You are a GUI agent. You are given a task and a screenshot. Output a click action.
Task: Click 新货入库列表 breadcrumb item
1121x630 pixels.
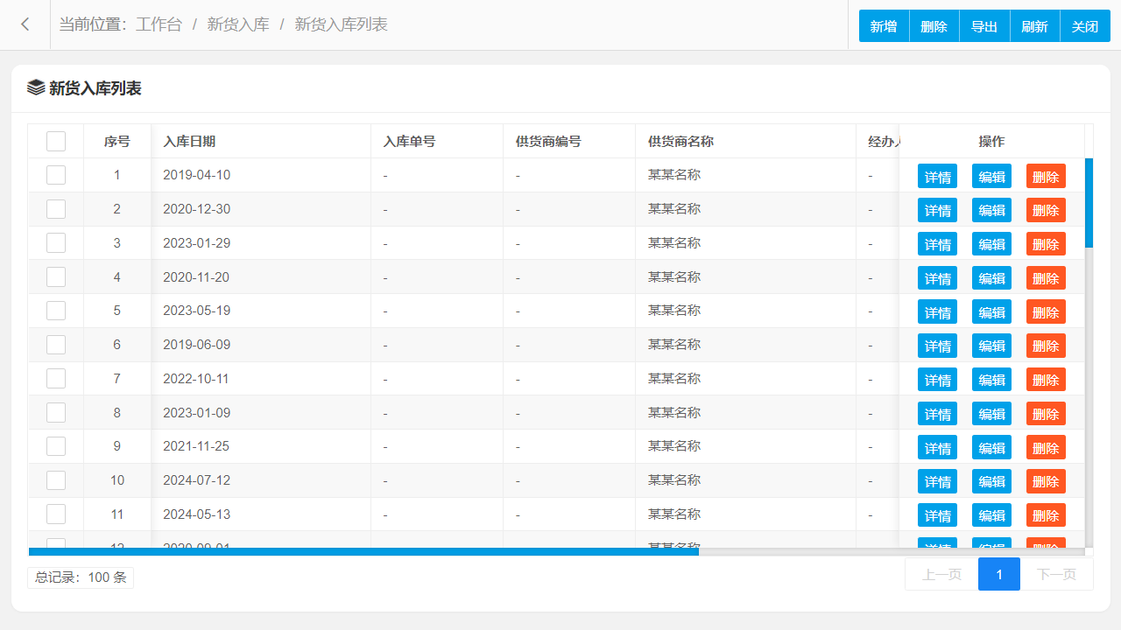(x=341, y=24)
